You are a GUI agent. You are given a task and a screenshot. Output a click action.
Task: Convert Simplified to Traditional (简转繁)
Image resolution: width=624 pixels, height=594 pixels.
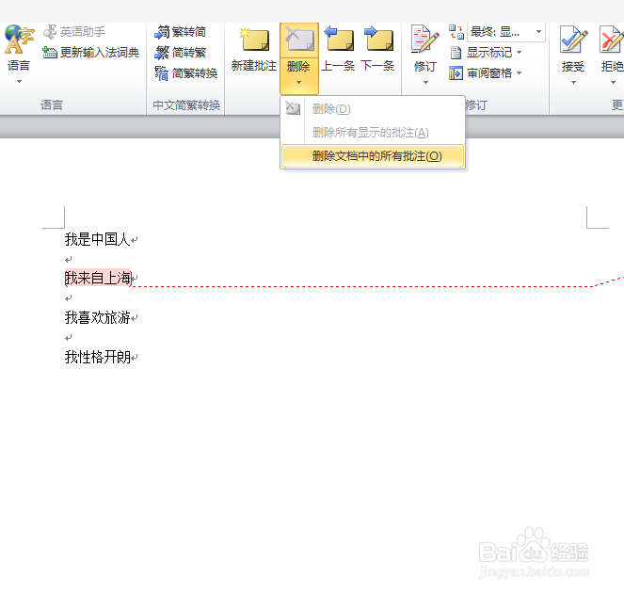[181, 52]
